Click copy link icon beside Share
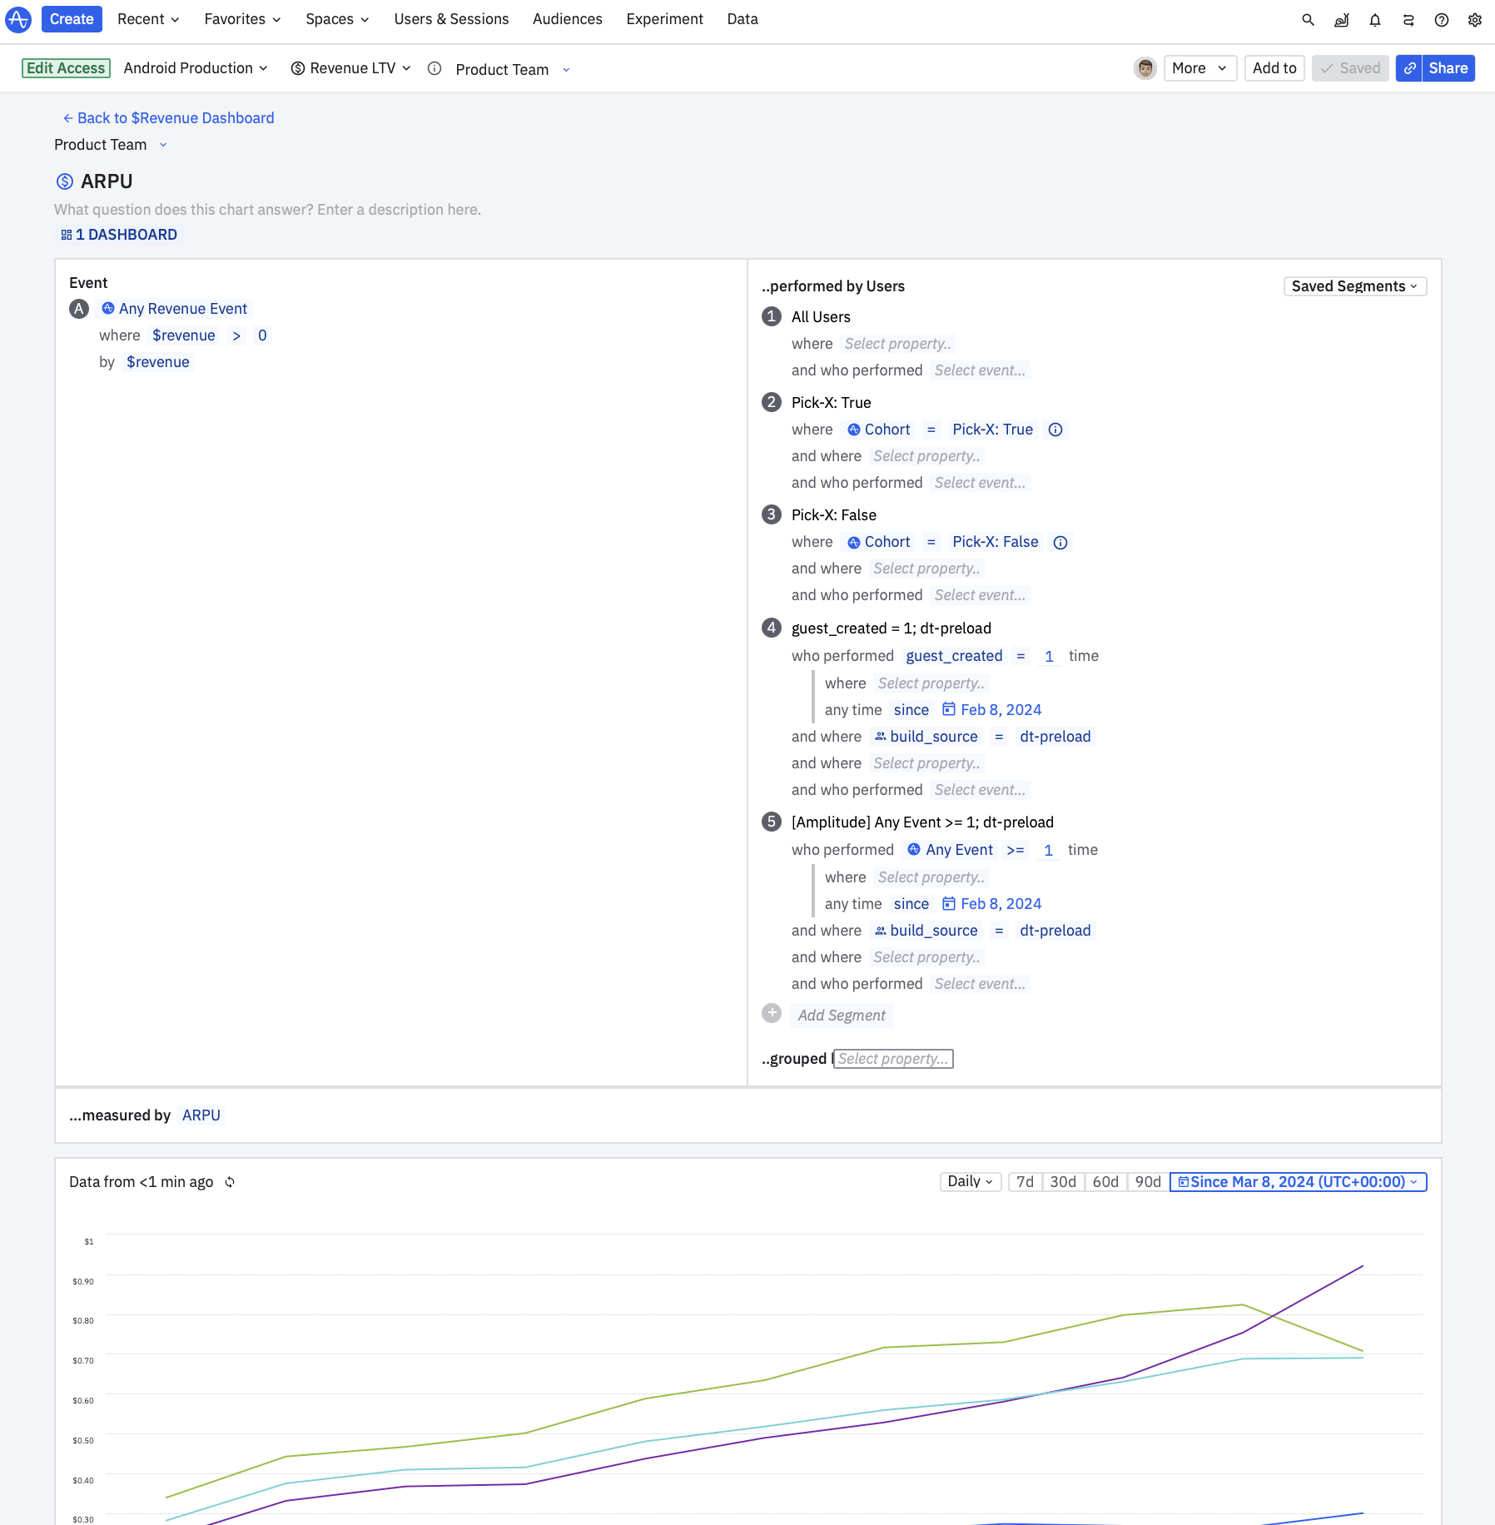This screenshot has height=1525, width=1495. 1409,68
